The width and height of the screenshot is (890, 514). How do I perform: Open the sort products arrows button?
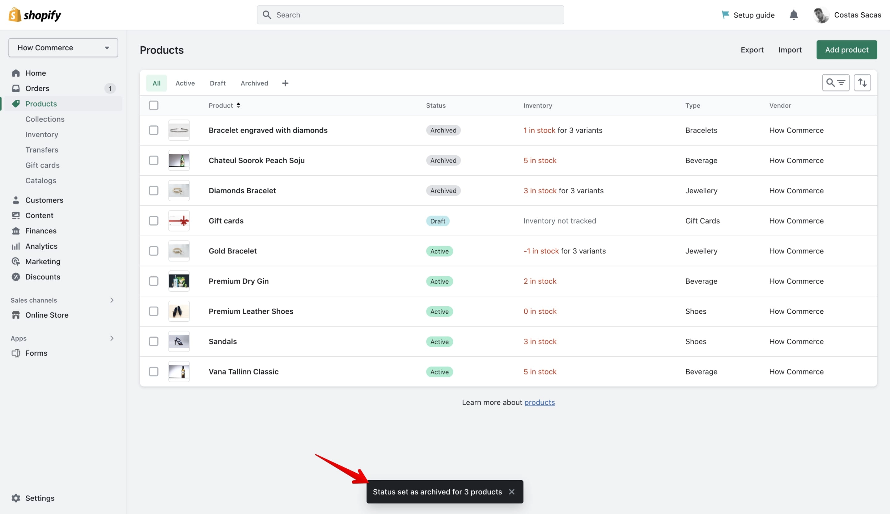point(862,82)
